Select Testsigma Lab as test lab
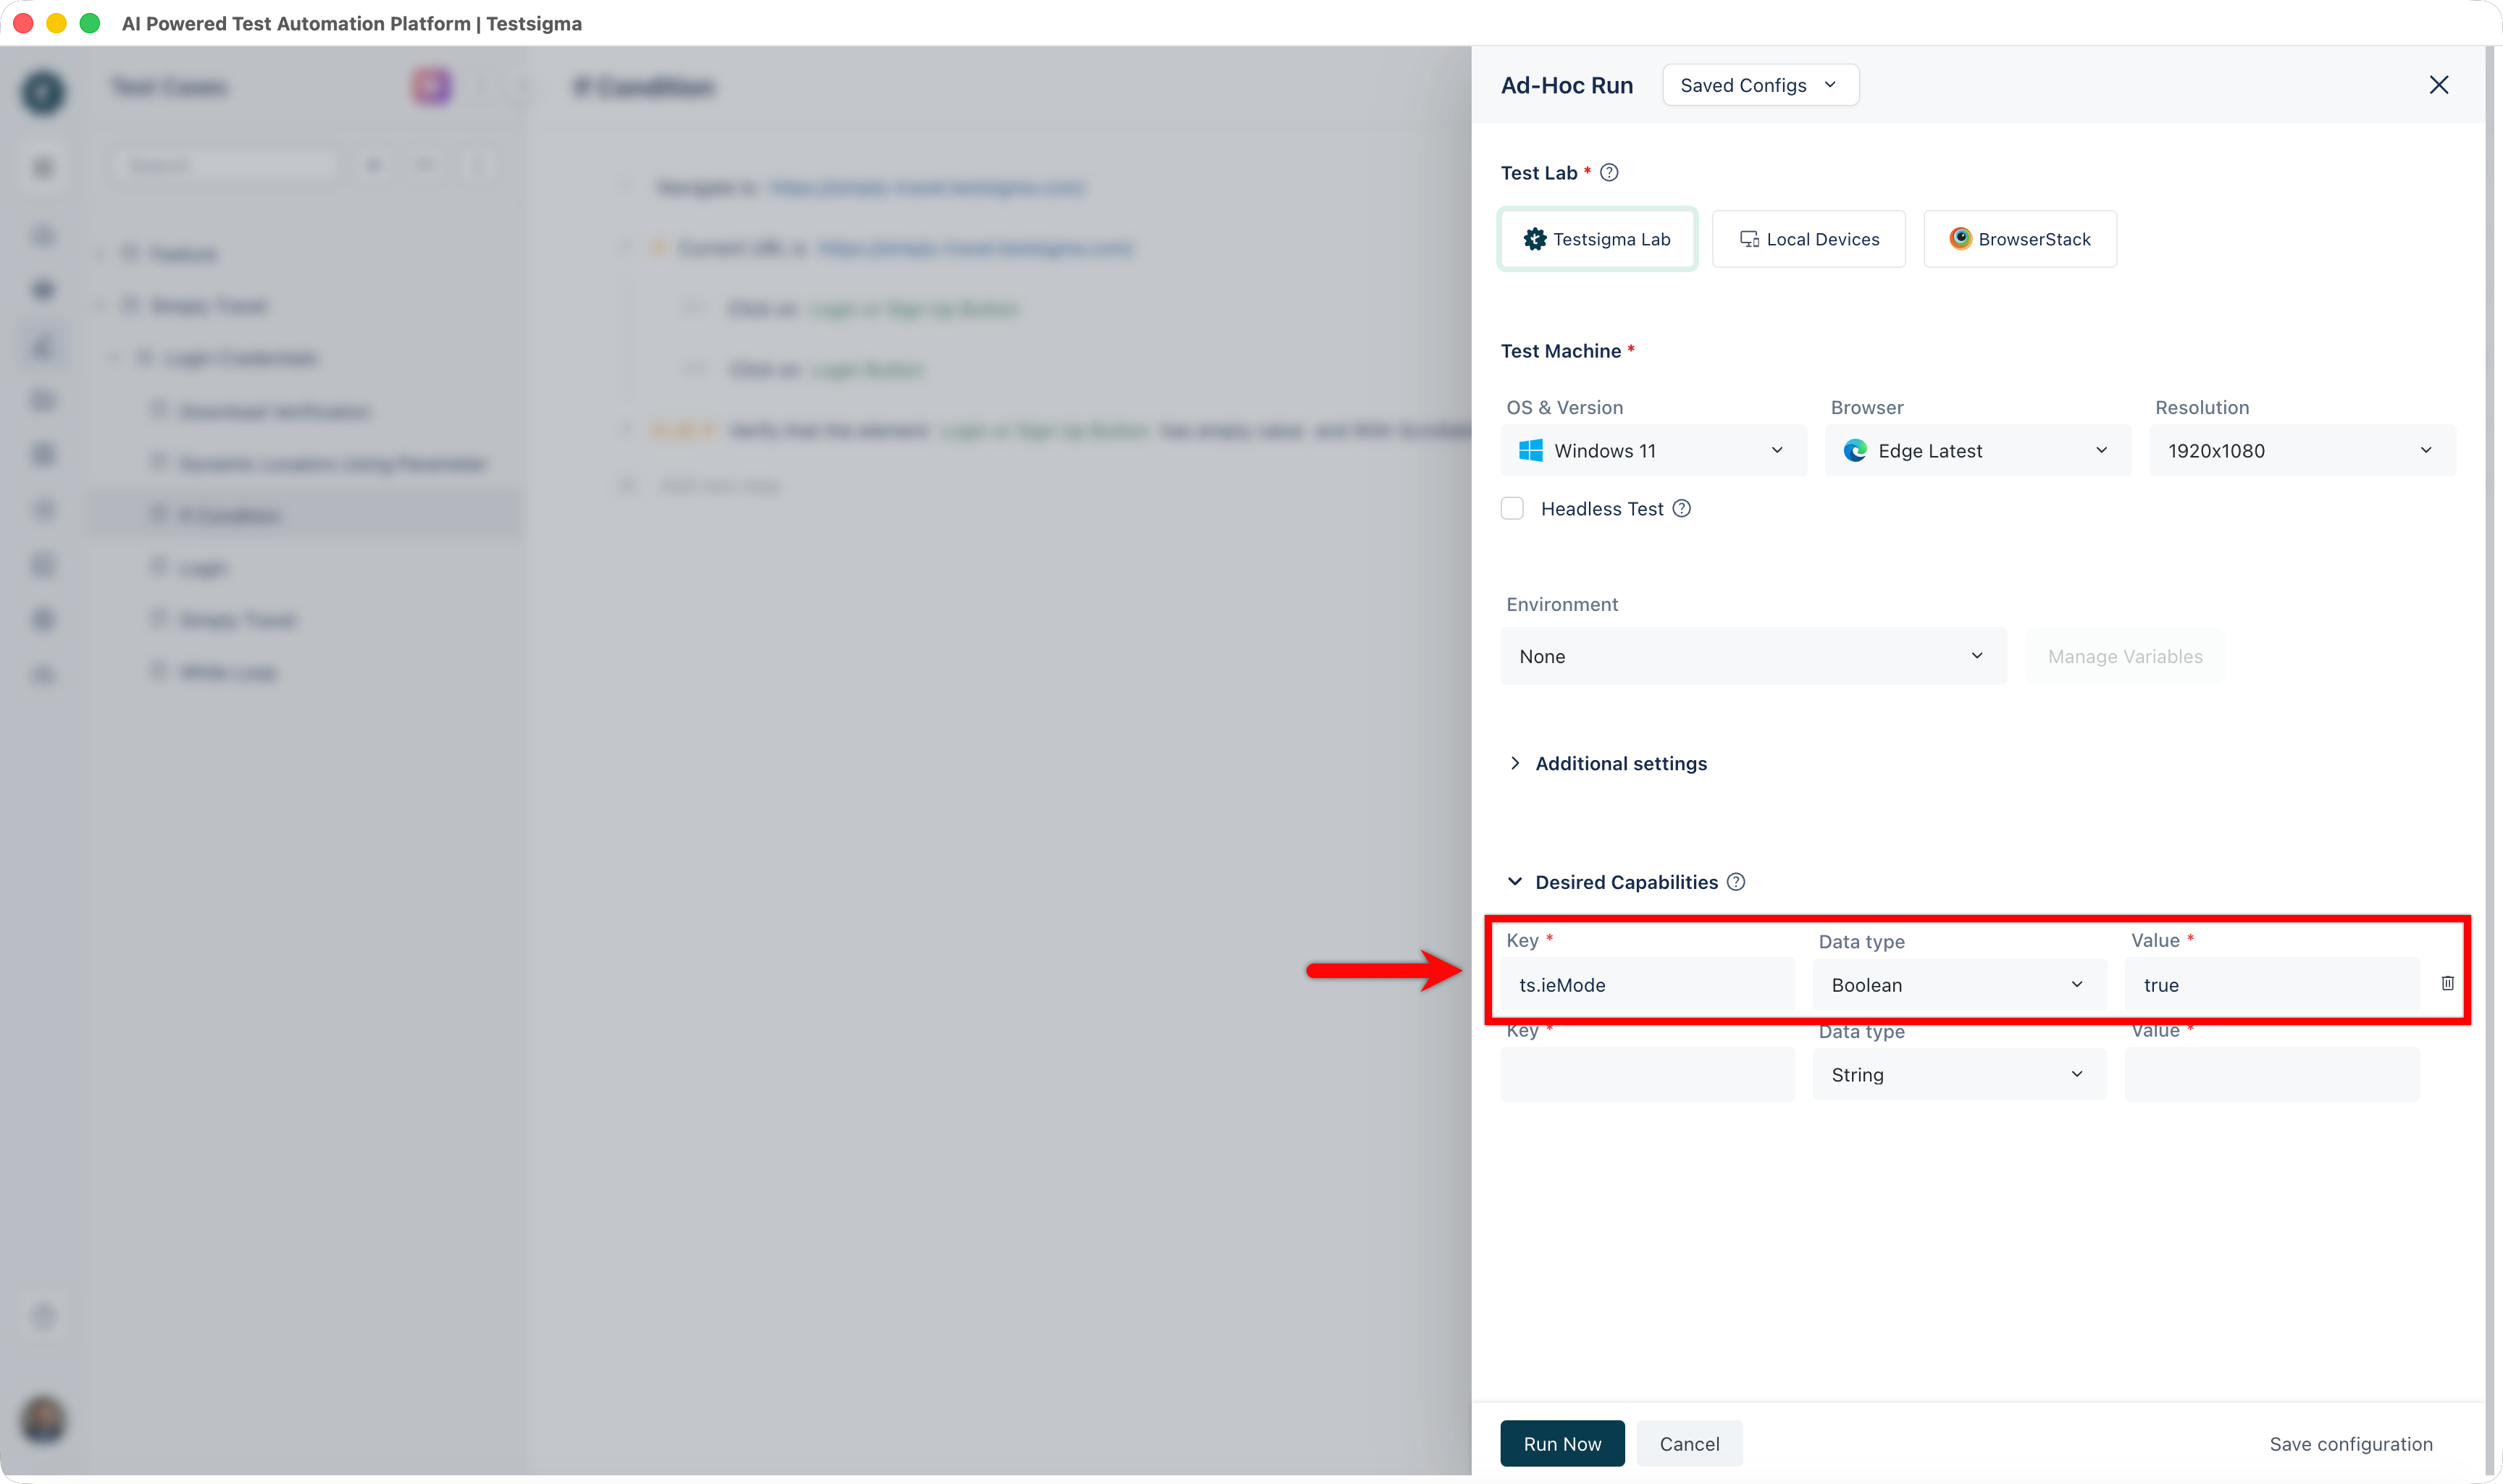2503x1484 pixels. point(1597,239)
